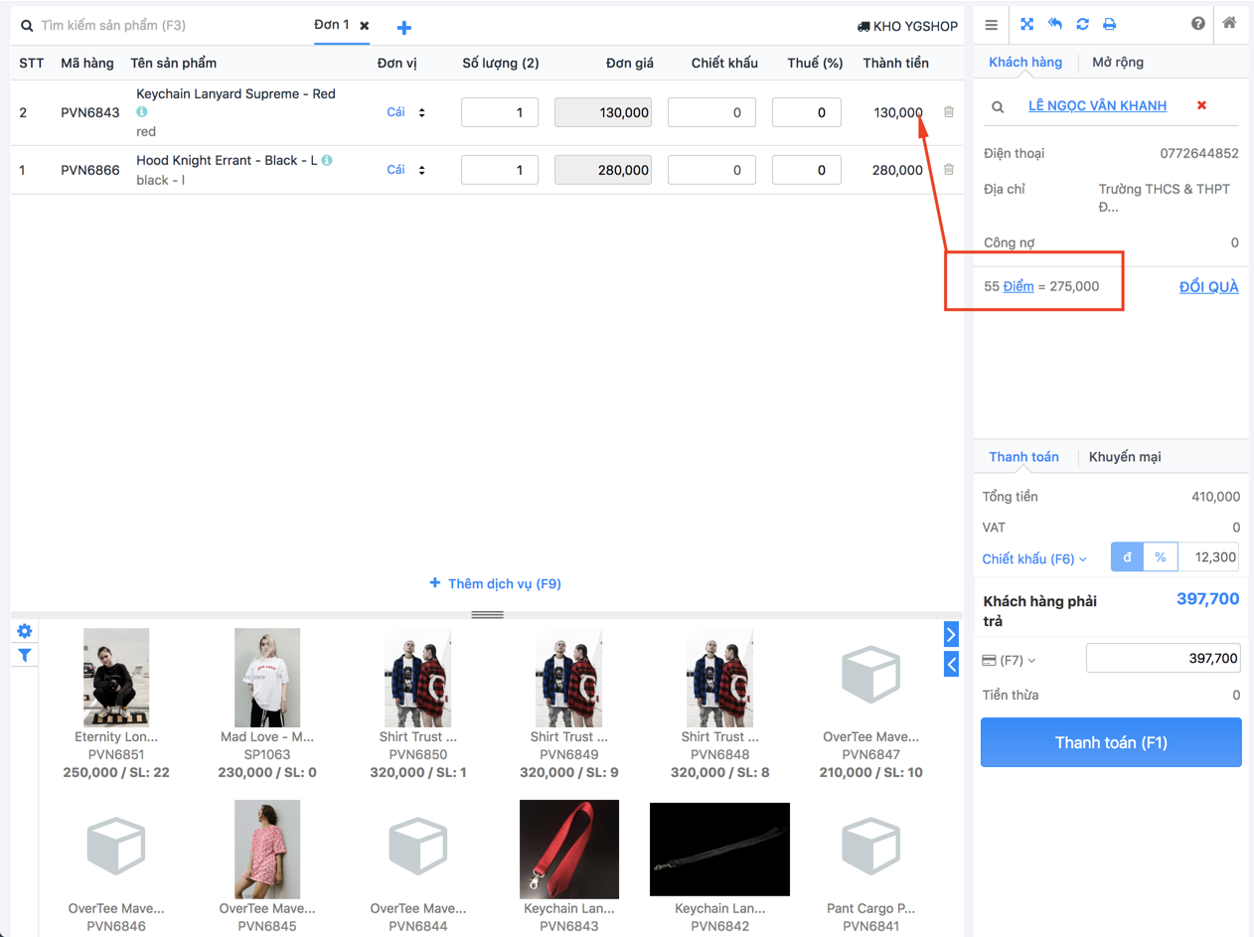Toggle fullscreen with the expand icon

tap(1027, 24)
